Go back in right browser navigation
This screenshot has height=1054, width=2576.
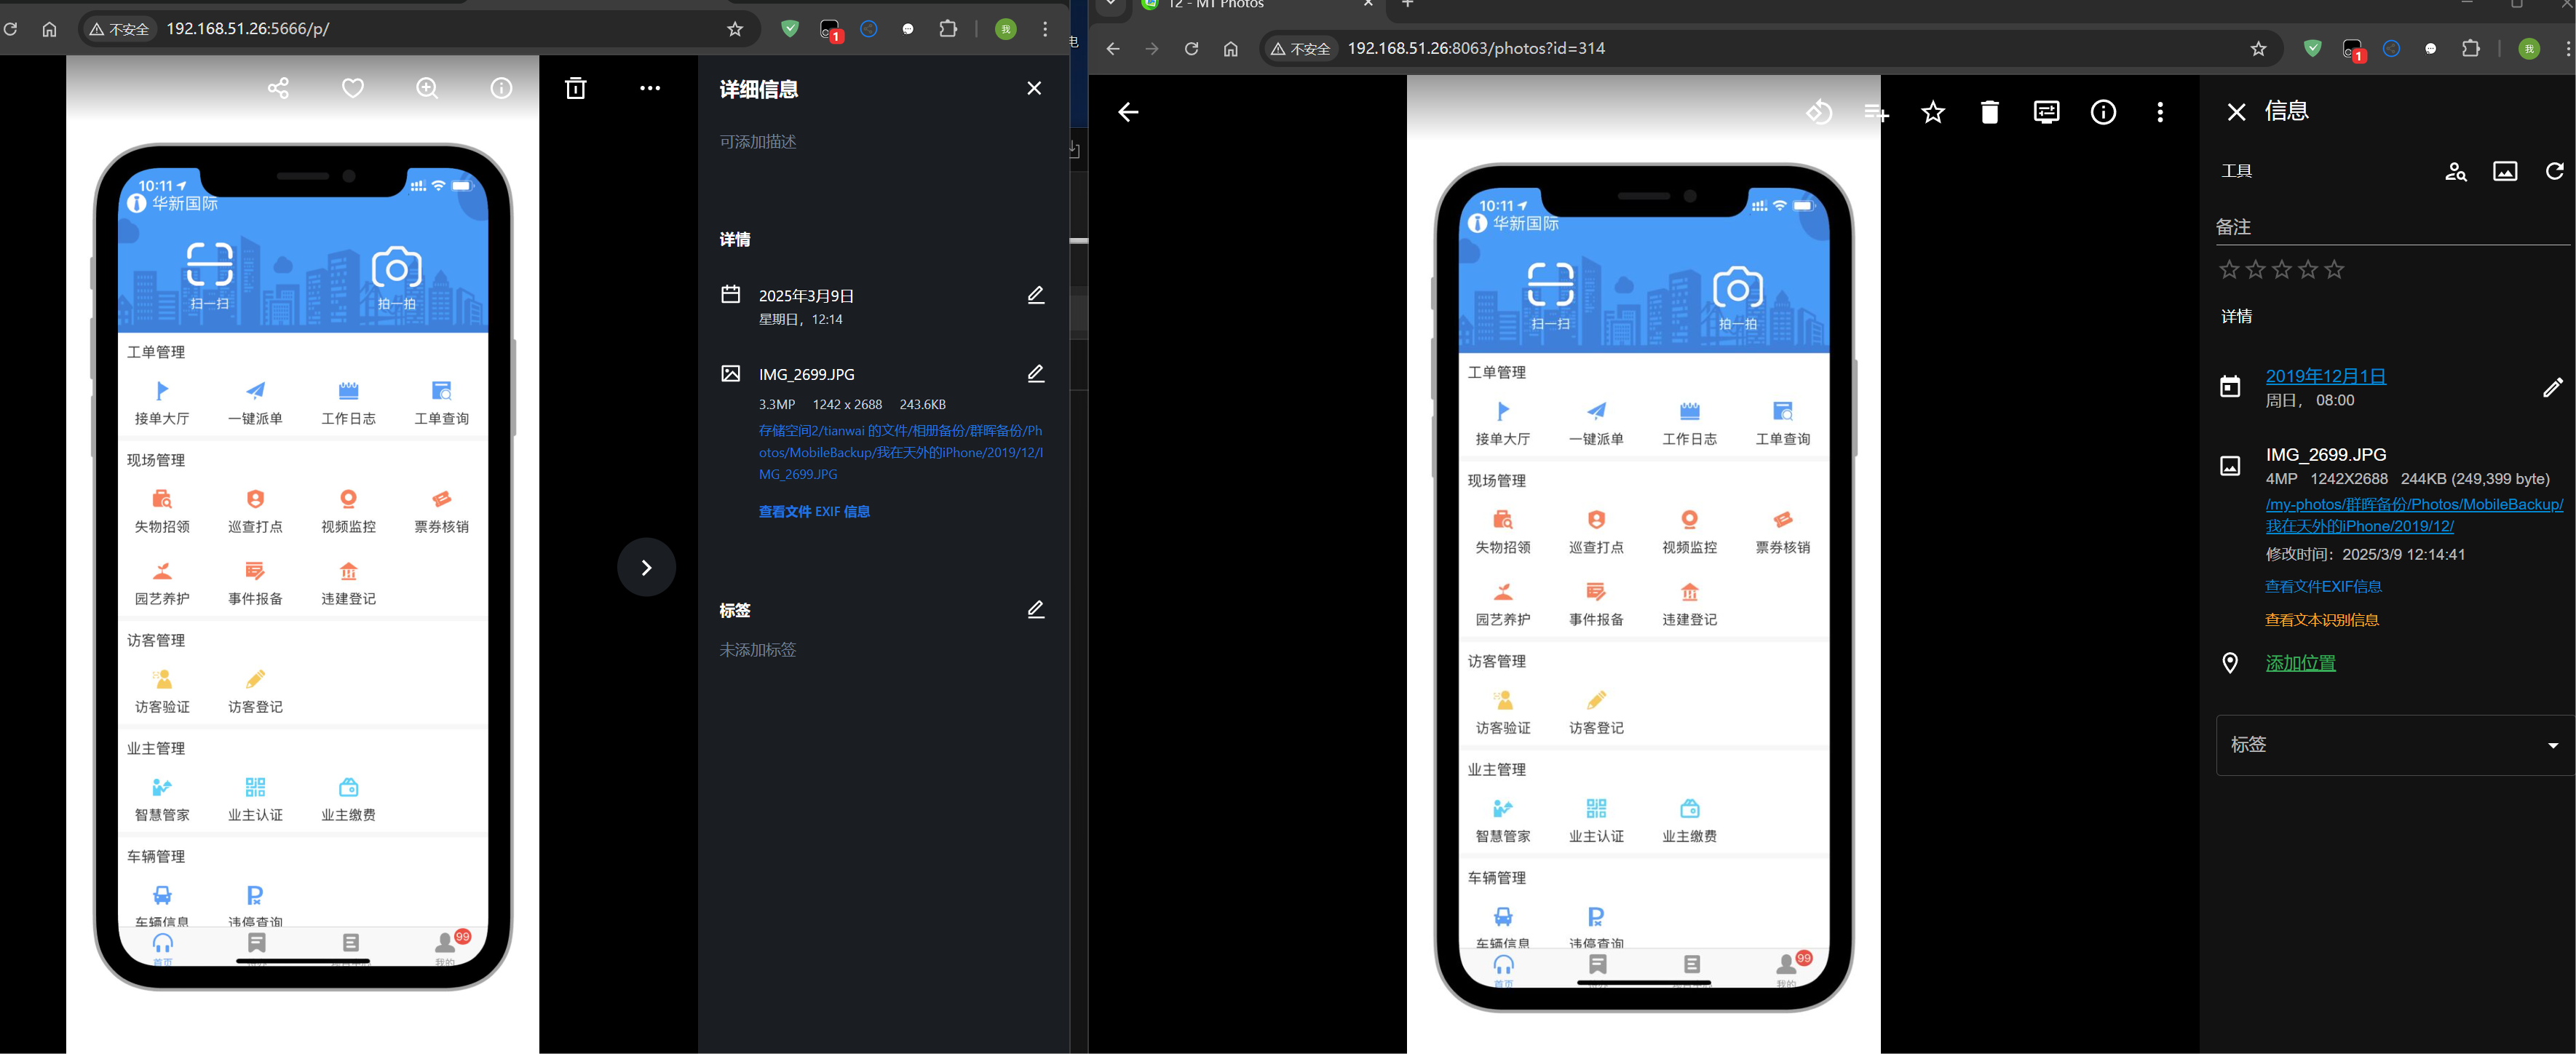coord(1112,48)
